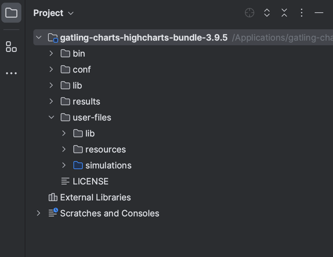Hide the Project panel with minimize dash
This screenshot has height=257, width=333.
(319, 13)
